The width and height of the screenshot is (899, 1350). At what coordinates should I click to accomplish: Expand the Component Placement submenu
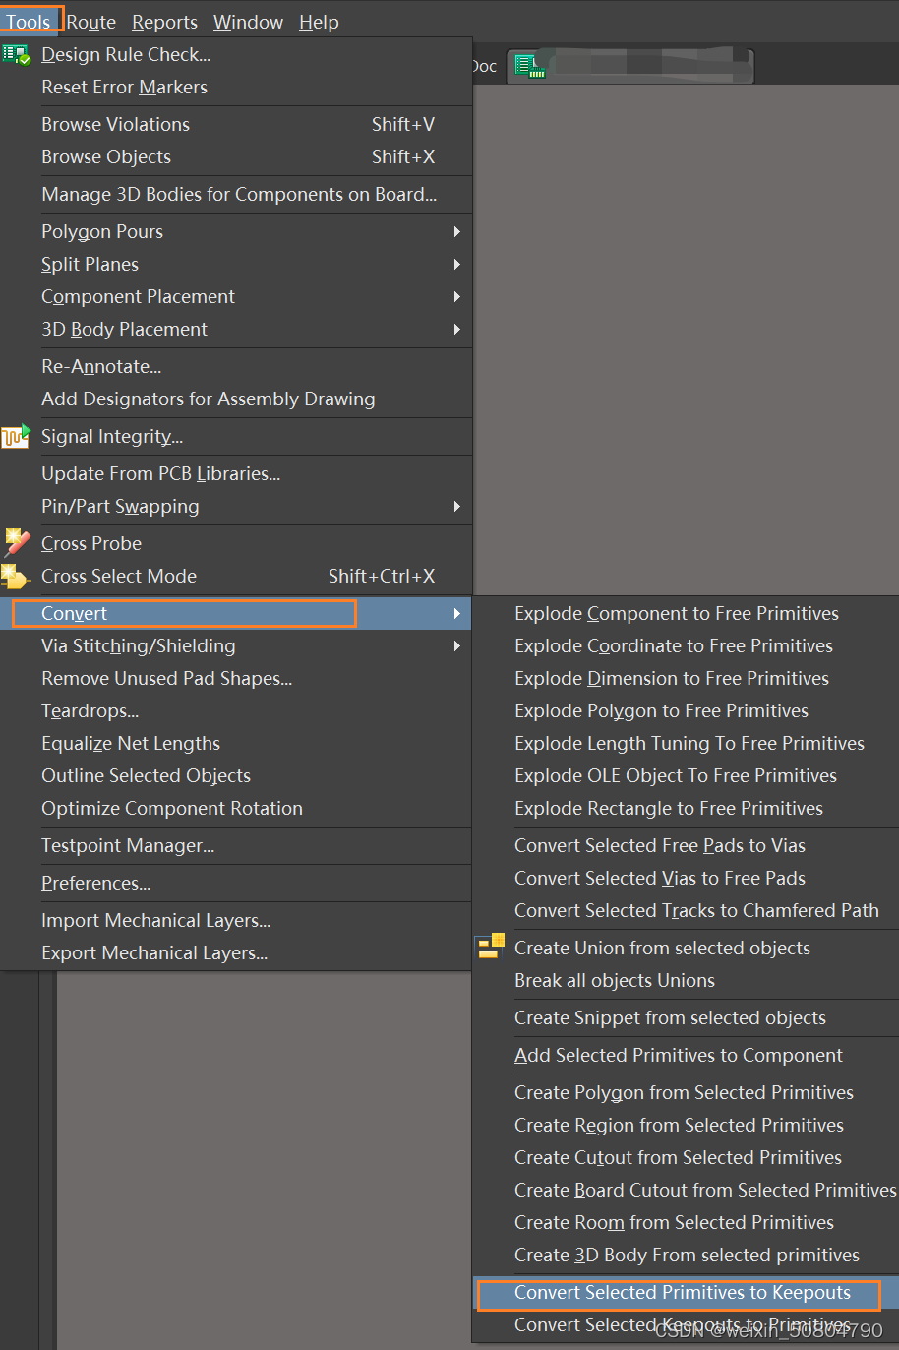tap(138, 296)
